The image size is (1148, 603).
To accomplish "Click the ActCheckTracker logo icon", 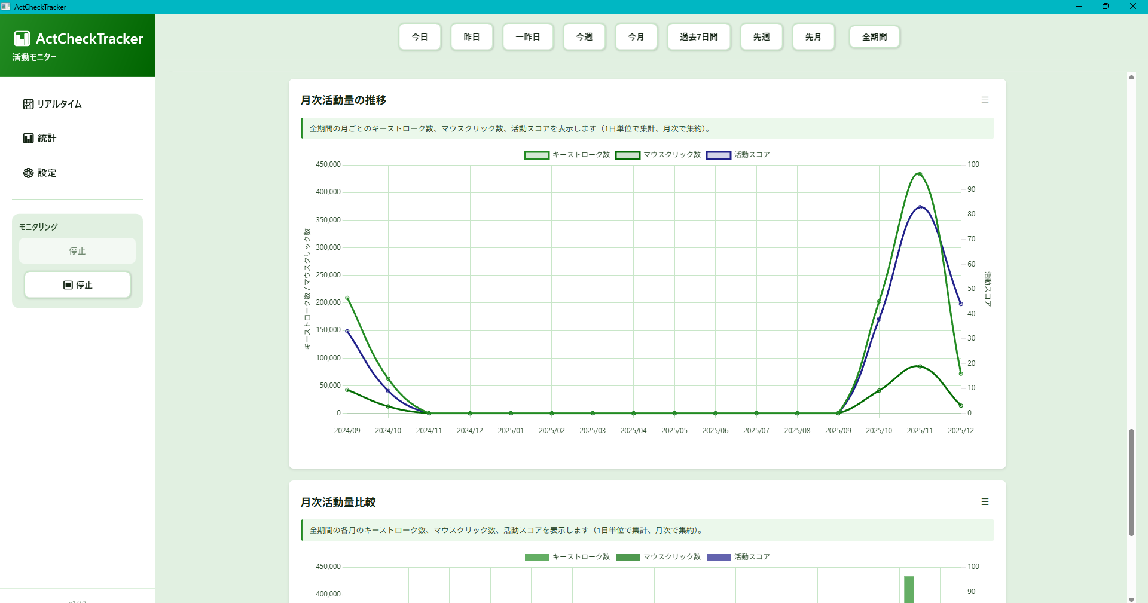I will (x=22, y=38).
